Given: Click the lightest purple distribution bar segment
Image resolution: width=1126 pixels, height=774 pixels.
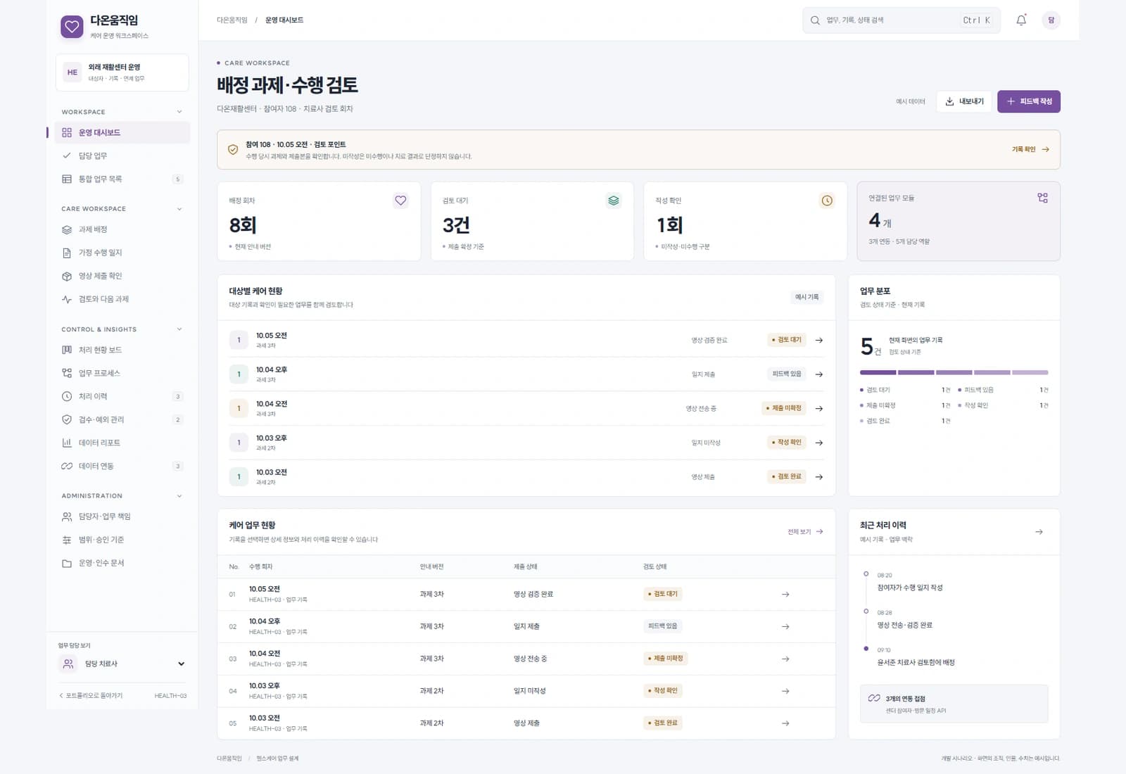Looking at the screenshot, I should (x=1030, y=372).
